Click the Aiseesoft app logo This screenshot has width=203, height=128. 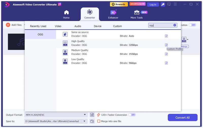point(7,5)
